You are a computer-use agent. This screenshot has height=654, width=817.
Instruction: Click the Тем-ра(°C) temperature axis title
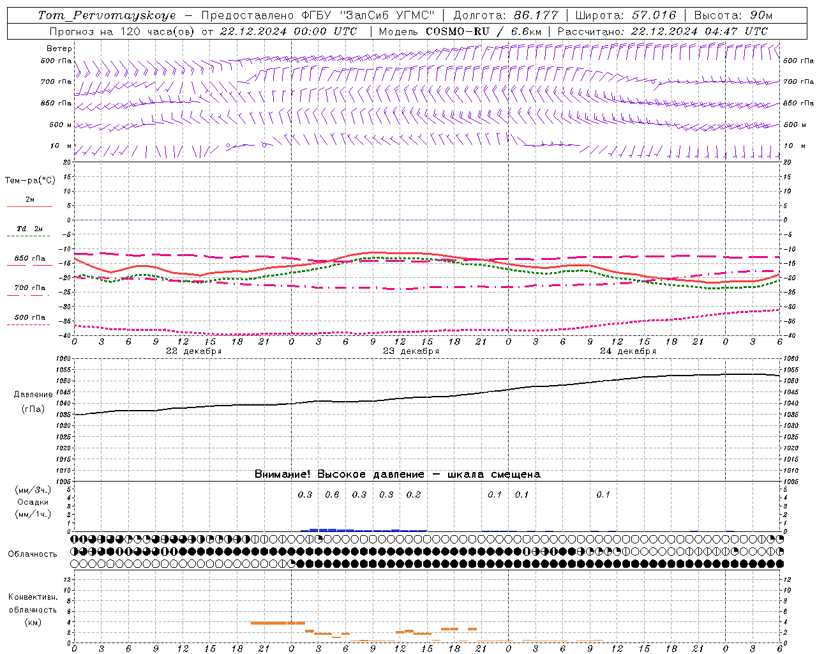pos(30,181)
